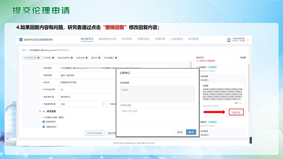This screenshot has height=159, width=283.
Task: Open the 账号管理 nav tab
Action: click(x=193, y=39)
